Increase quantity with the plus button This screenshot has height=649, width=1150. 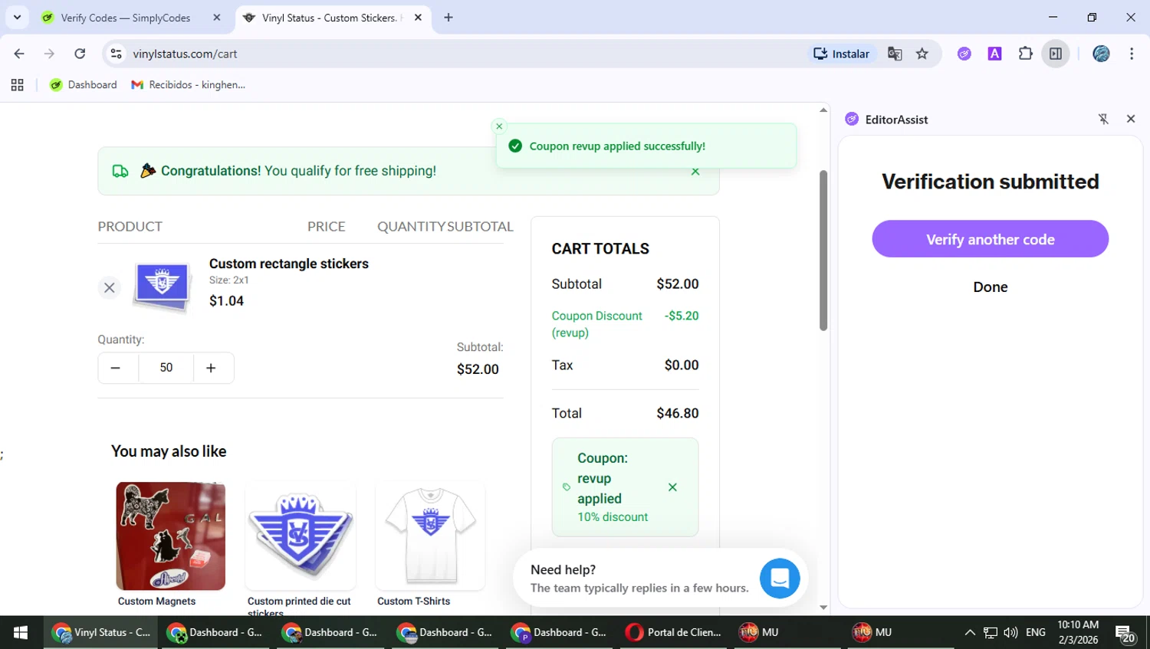[x=211, y=369]
